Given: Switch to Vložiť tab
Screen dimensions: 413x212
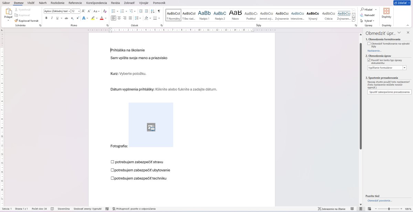Looking at the screenshot, I should [x=31, y=3].
